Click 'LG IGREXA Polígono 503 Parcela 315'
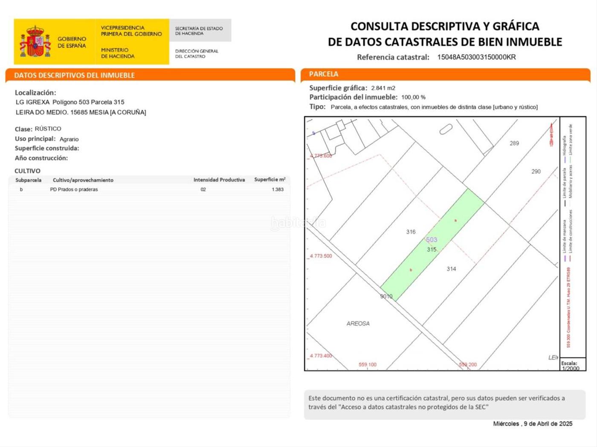The width and height of the screenshot is (597, 447). point(70,102)
